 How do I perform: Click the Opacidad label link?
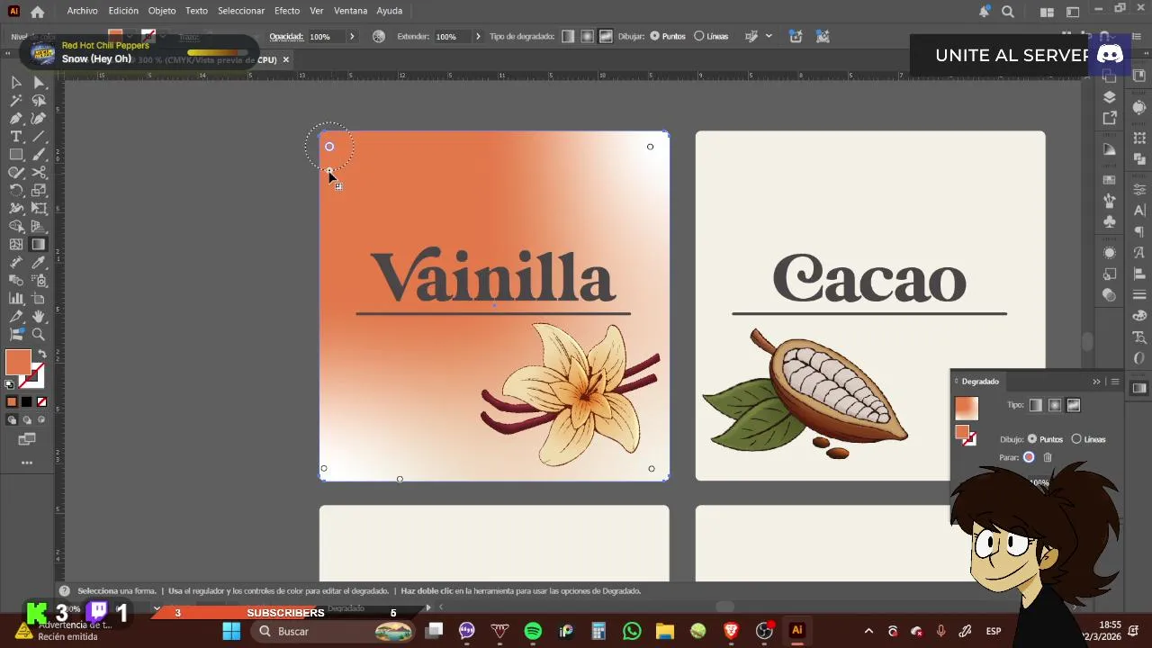point(286,36)
